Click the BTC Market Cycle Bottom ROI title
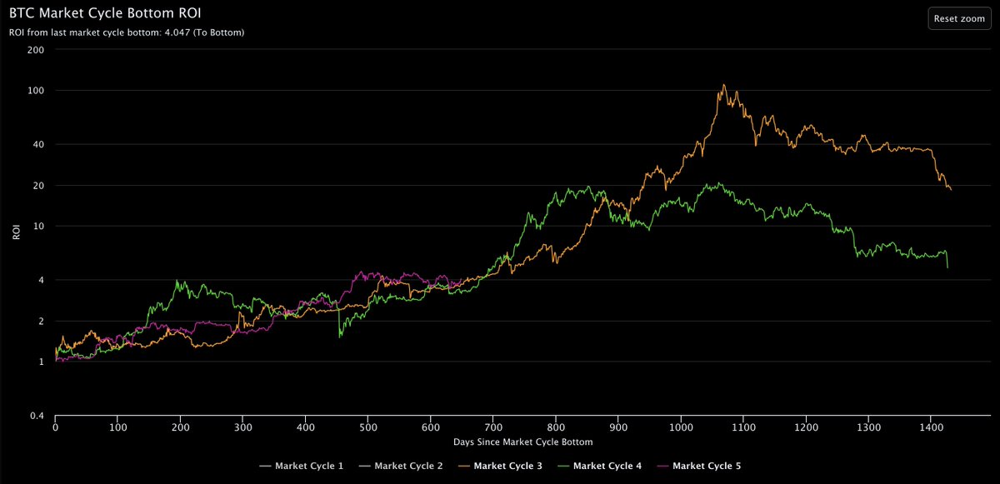The height and width of the screenshot is (484, 1000). tap(105, 14)
